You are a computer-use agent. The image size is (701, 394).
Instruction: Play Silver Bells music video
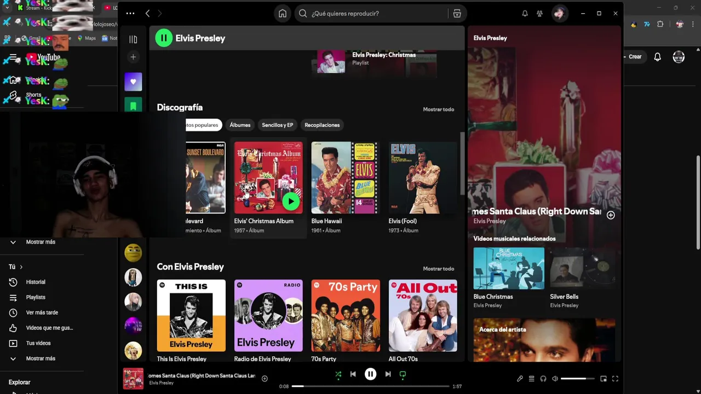tap(583, 268)
